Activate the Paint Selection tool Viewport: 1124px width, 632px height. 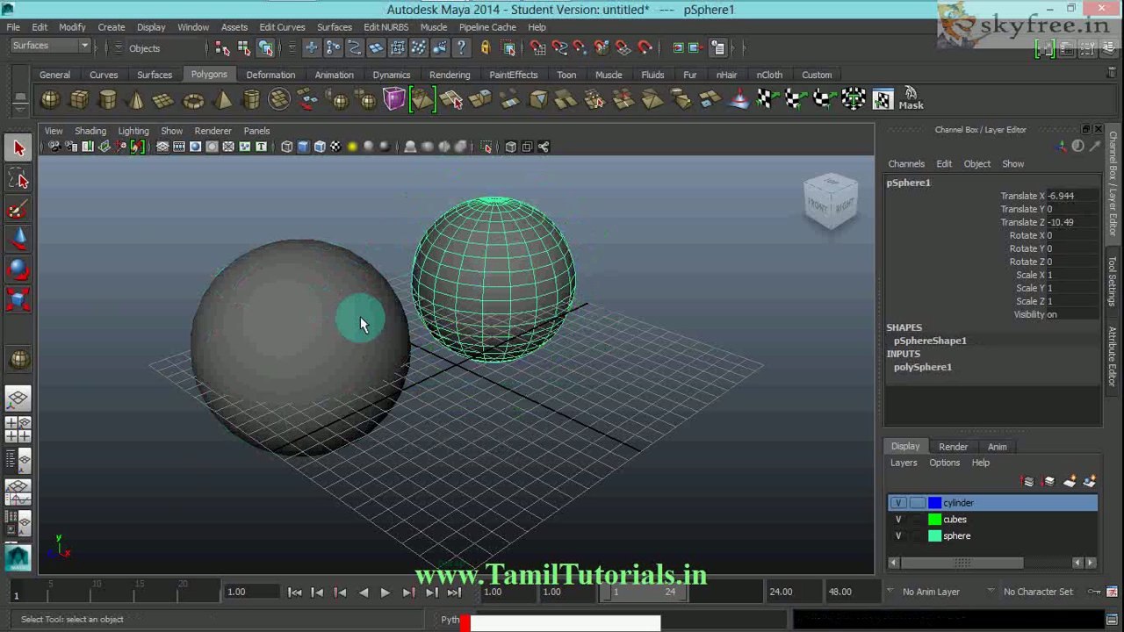pos(18,210)
